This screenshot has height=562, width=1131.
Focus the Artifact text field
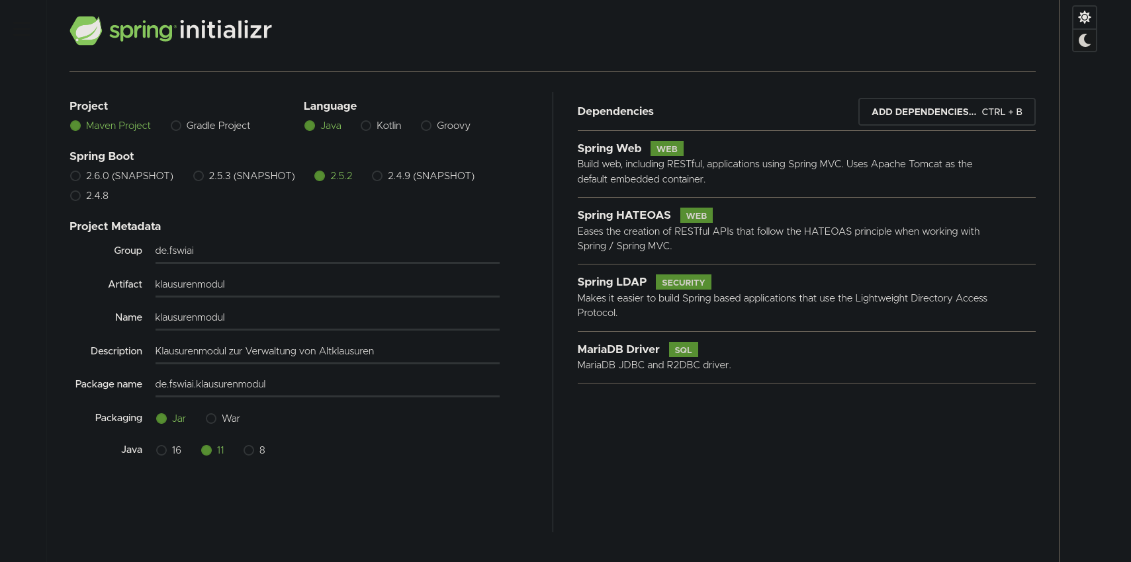tap(327, 284)
